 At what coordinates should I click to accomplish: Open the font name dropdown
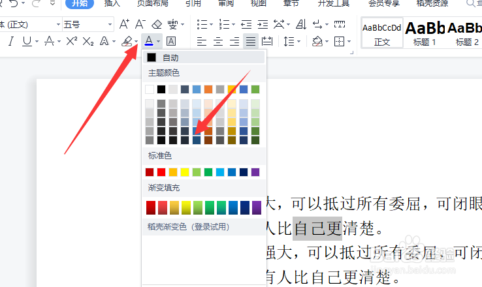pos(58,25)
